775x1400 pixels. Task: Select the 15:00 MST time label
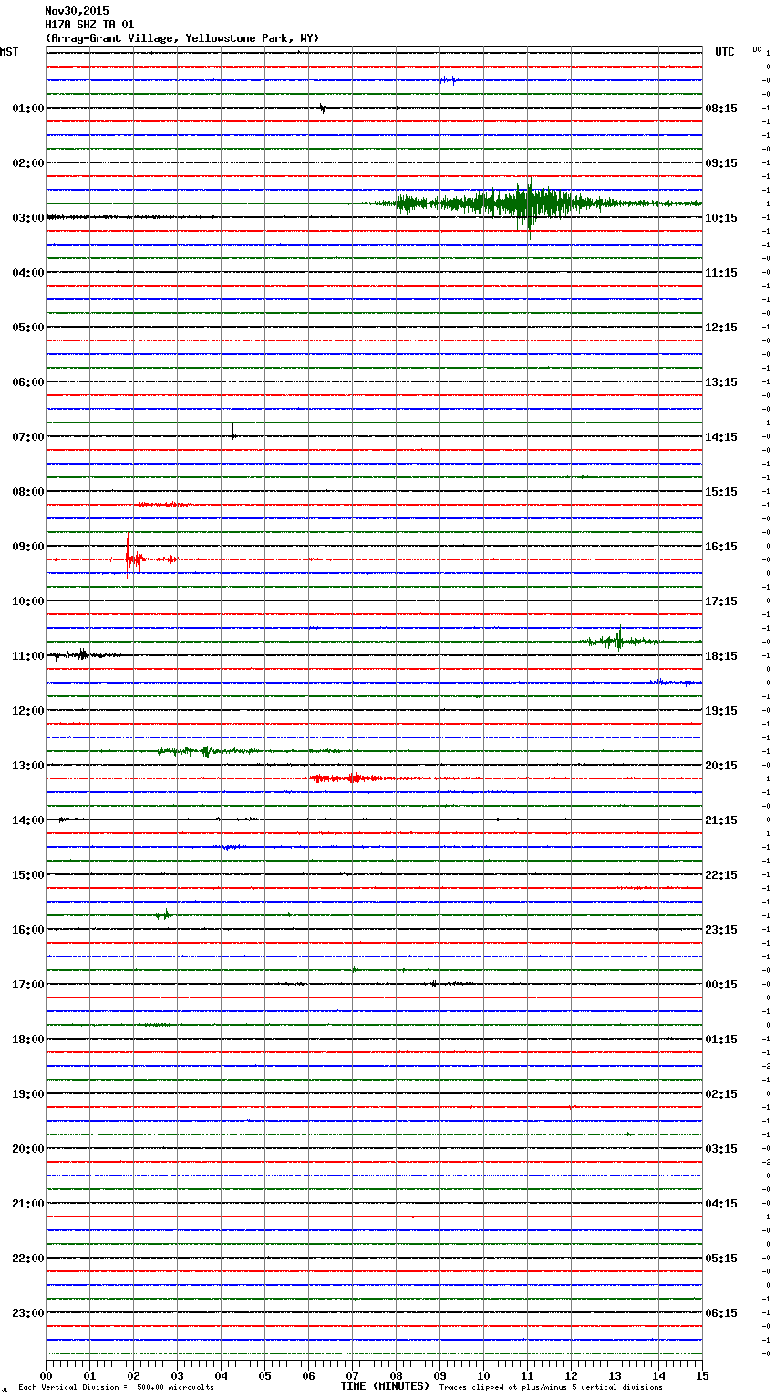[x=28, y=875]
